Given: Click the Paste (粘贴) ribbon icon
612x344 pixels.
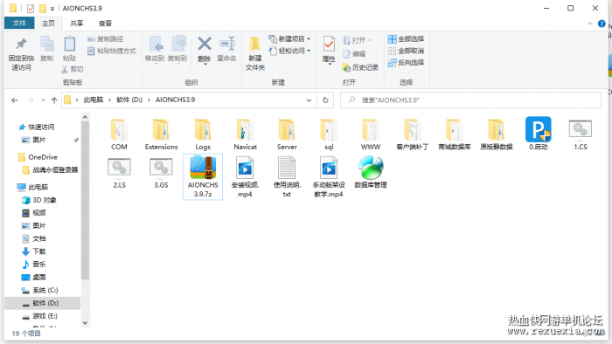Looking at the screenshot, I should (x=69, y=49).
